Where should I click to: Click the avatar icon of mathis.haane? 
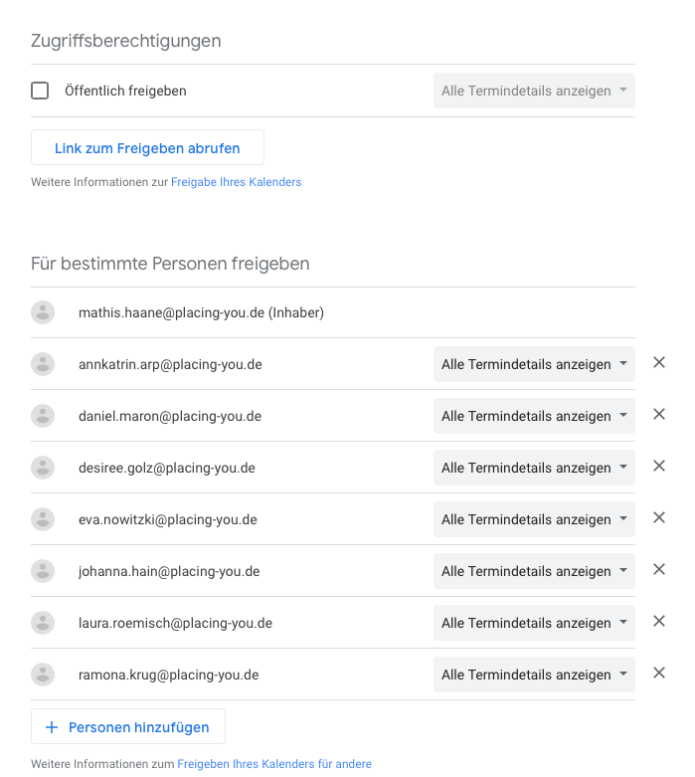tap(43, 312)
